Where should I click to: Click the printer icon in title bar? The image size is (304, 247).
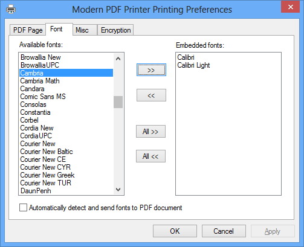[x=11, y=9]
